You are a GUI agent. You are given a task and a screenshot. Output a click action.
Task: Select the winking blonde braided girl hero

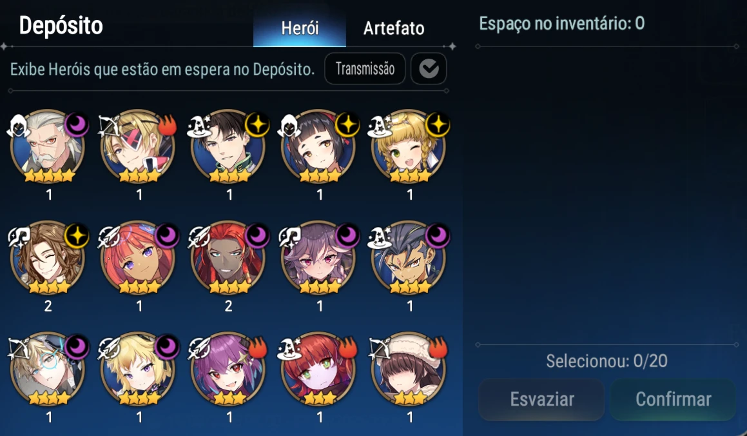409,147
